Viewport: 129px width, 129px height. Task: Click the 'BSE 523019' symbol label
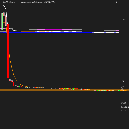(49, 2)
